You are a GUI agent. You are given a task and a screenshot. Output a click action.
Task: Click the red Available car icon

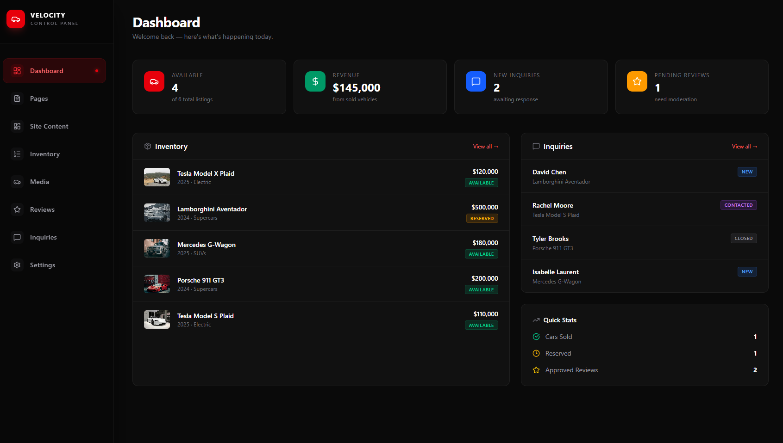[154, 81]
